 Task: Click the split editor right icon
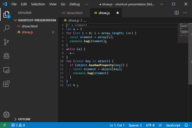click(x=177, y=13)
